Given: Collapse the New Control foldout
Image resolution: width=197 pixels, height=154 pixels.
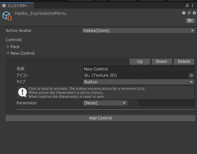Looking at the screenshot, I should tap(8, 53).
